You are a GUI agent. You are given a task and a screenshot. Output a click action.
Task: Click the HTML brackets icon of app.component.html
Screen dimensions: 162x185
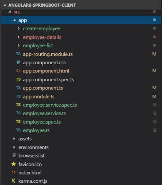point(18,71)
